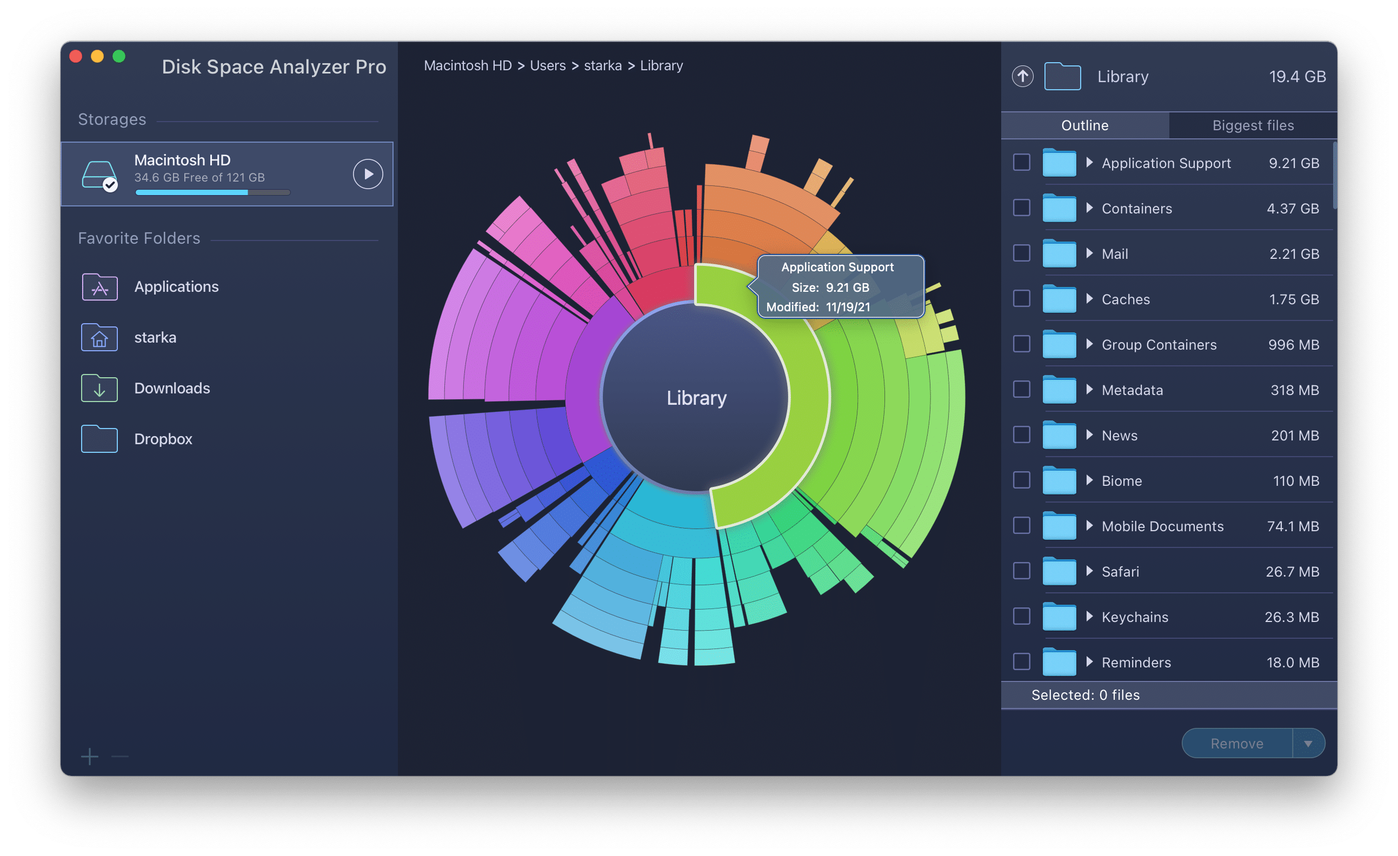Go up one level with arrow icon
1398x856 pixels.
point(1022,76)
